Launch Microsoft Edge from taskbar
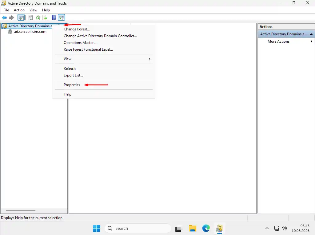This screenshot has width=315, height=235. point(206,228)
